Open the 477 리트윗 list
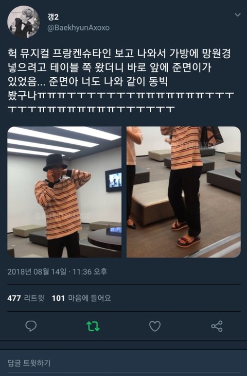Viewport: 247px width, 376px height. pos(26,298)
